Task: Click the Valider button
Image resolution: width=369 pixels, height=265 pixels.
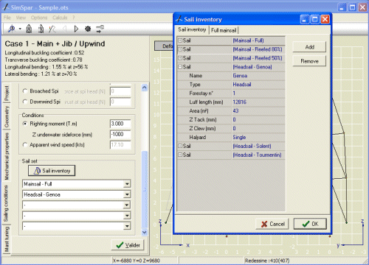Action: point(128,245)
